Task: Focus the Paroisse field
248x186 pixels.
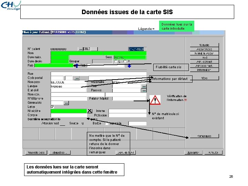Action: 127,91
